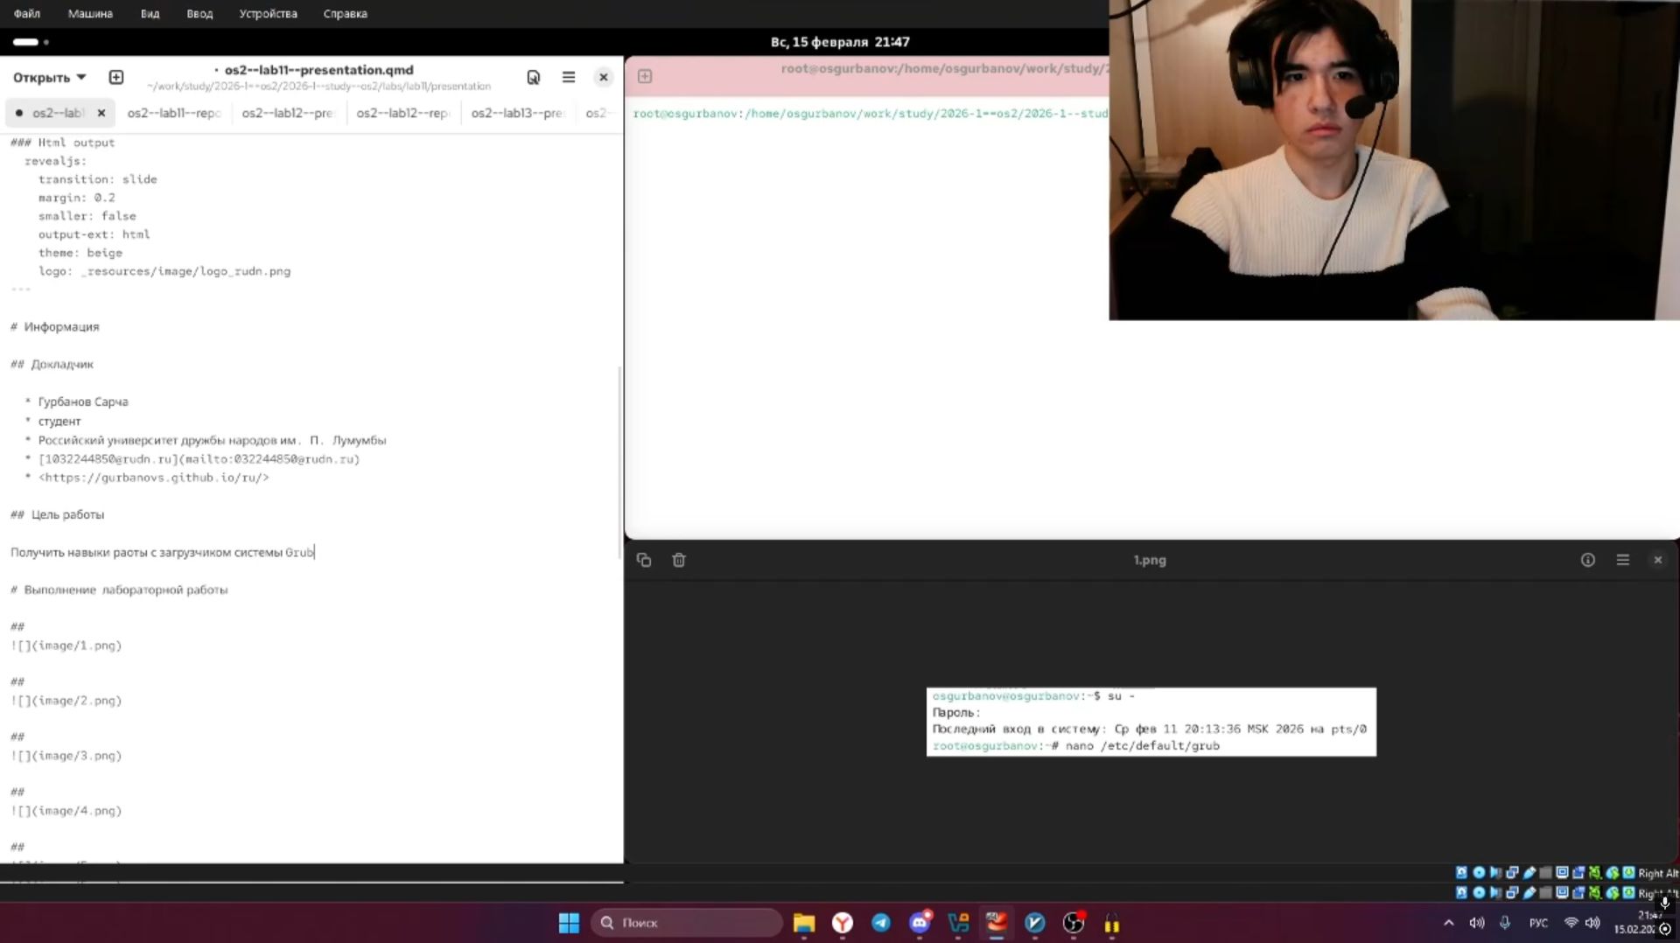Screen dimensions: 1680x943
Task: Select the active os2--lab1 editor tab
Action: [x=59, y=113]
